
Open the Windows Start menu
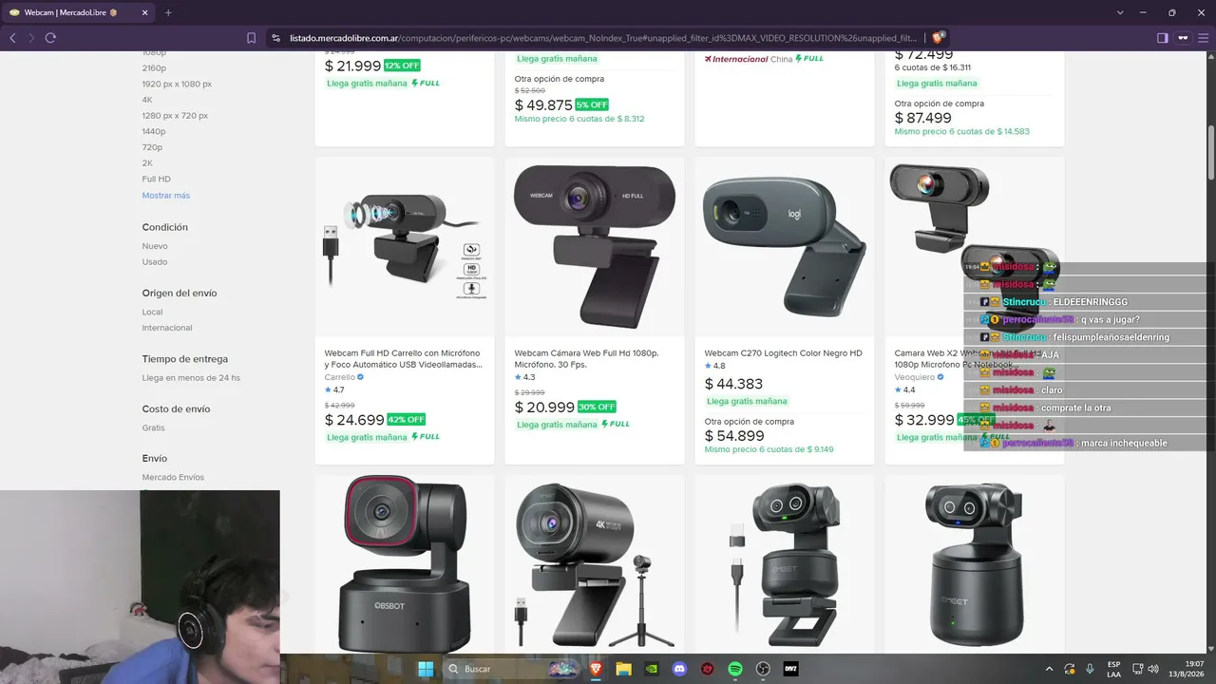[x=425, y=669]
